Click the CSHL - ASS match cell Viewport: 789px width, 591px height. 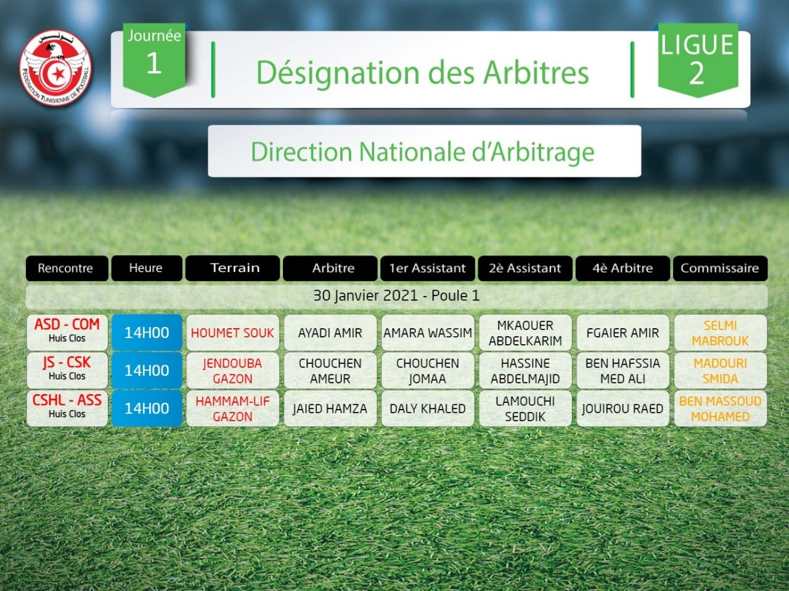[67, 408]
